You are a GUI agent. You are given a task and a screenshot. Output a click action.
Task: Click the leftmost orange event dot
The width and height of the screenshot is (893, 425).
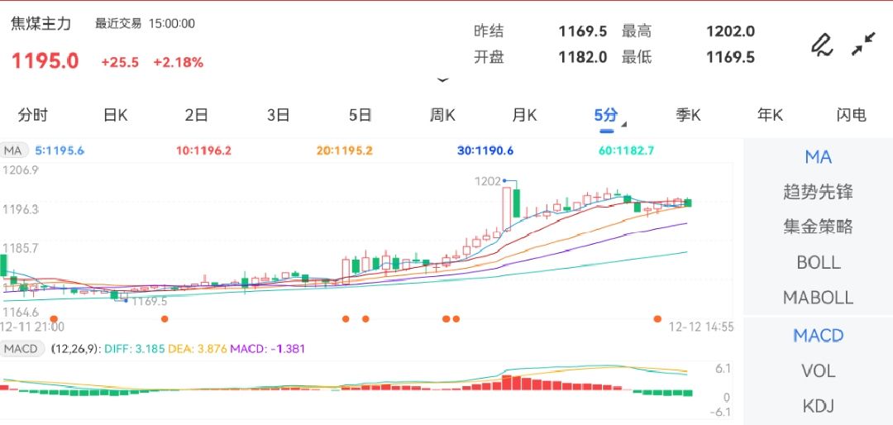pos(54,318)
